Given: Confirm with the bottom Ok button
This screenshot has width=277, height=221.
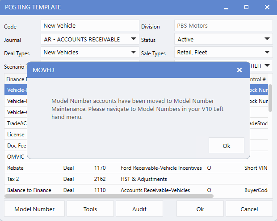Looking at the screenshot, I should tap(200, 209).
